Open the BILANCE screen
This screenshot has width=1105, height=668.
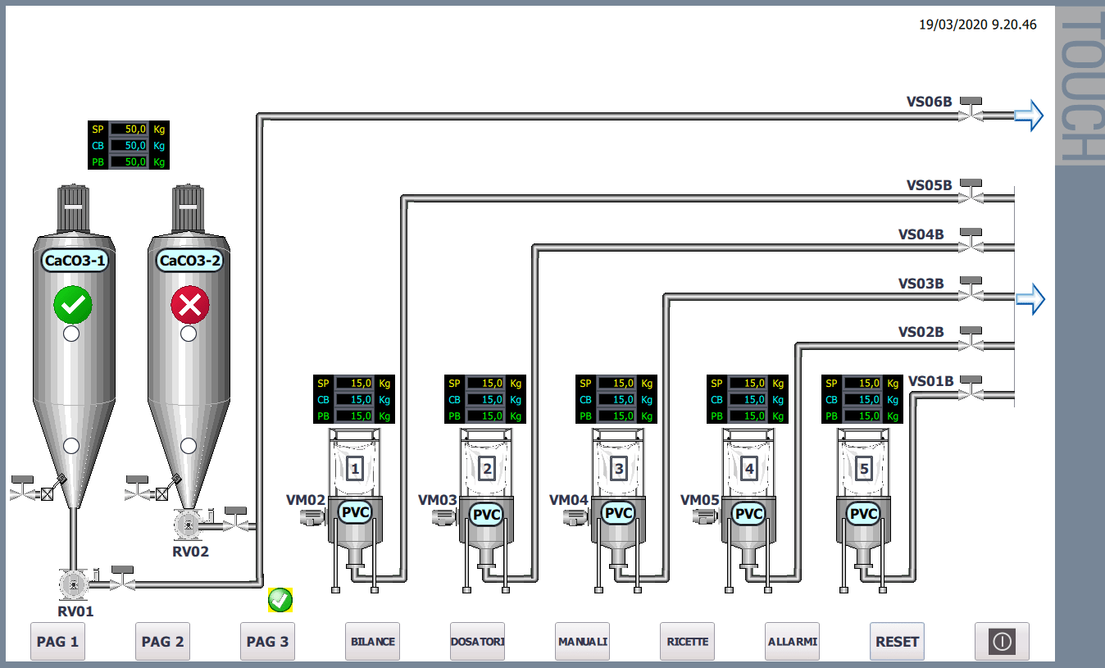pos(372,641)
